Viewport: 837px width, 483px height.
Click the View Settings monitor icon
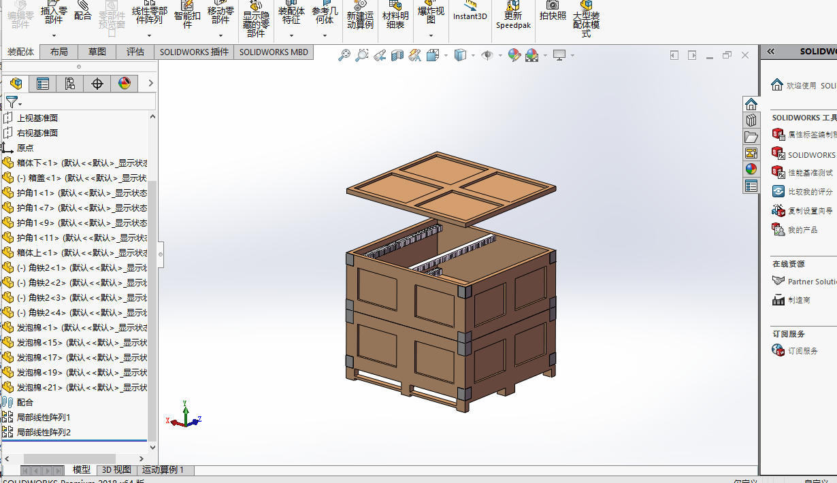pos(559,55)
